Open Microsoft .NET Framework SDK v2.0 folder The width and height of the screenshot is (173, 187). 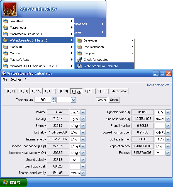(38, 66)
